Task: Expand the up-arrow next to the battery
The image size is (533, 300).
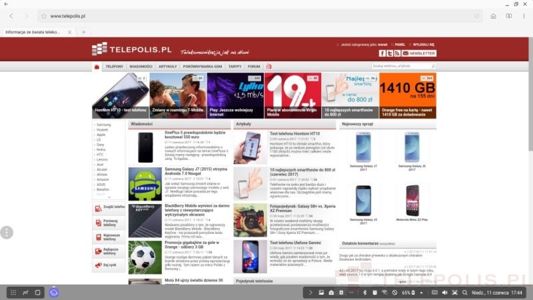Action: 421,293
